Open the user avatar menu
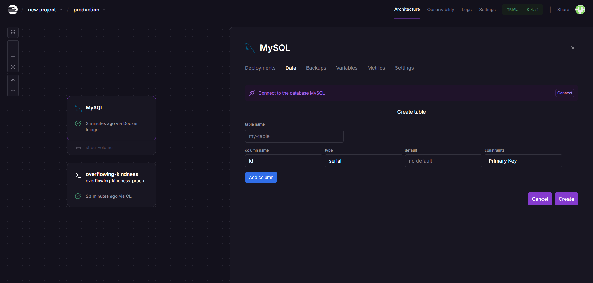 click(580, 10)
